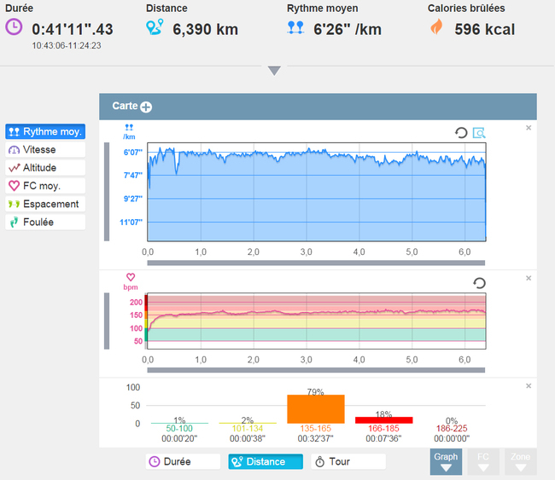Open the Zone dropdown

pyautogui.click(x=520, y=461)
